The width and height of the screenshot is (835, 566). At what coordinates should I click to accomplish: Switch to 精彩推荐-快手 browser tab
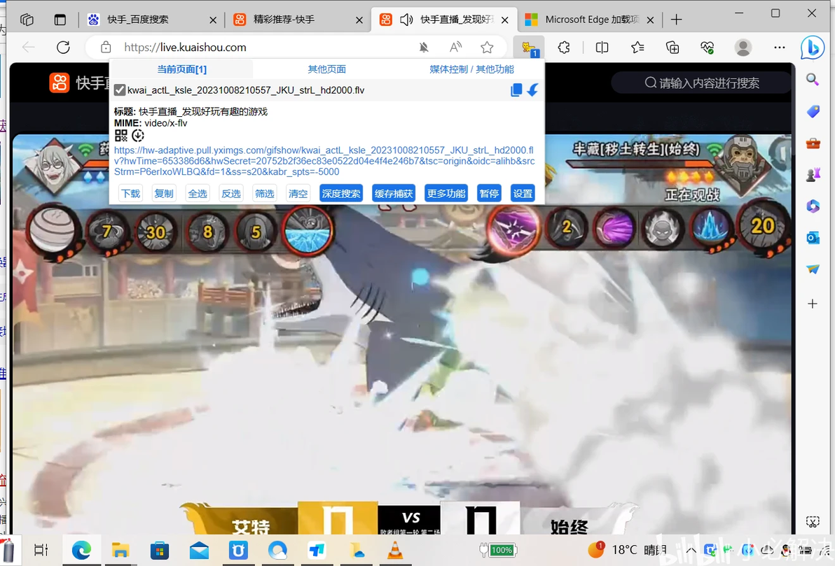(x=297, y=20)
